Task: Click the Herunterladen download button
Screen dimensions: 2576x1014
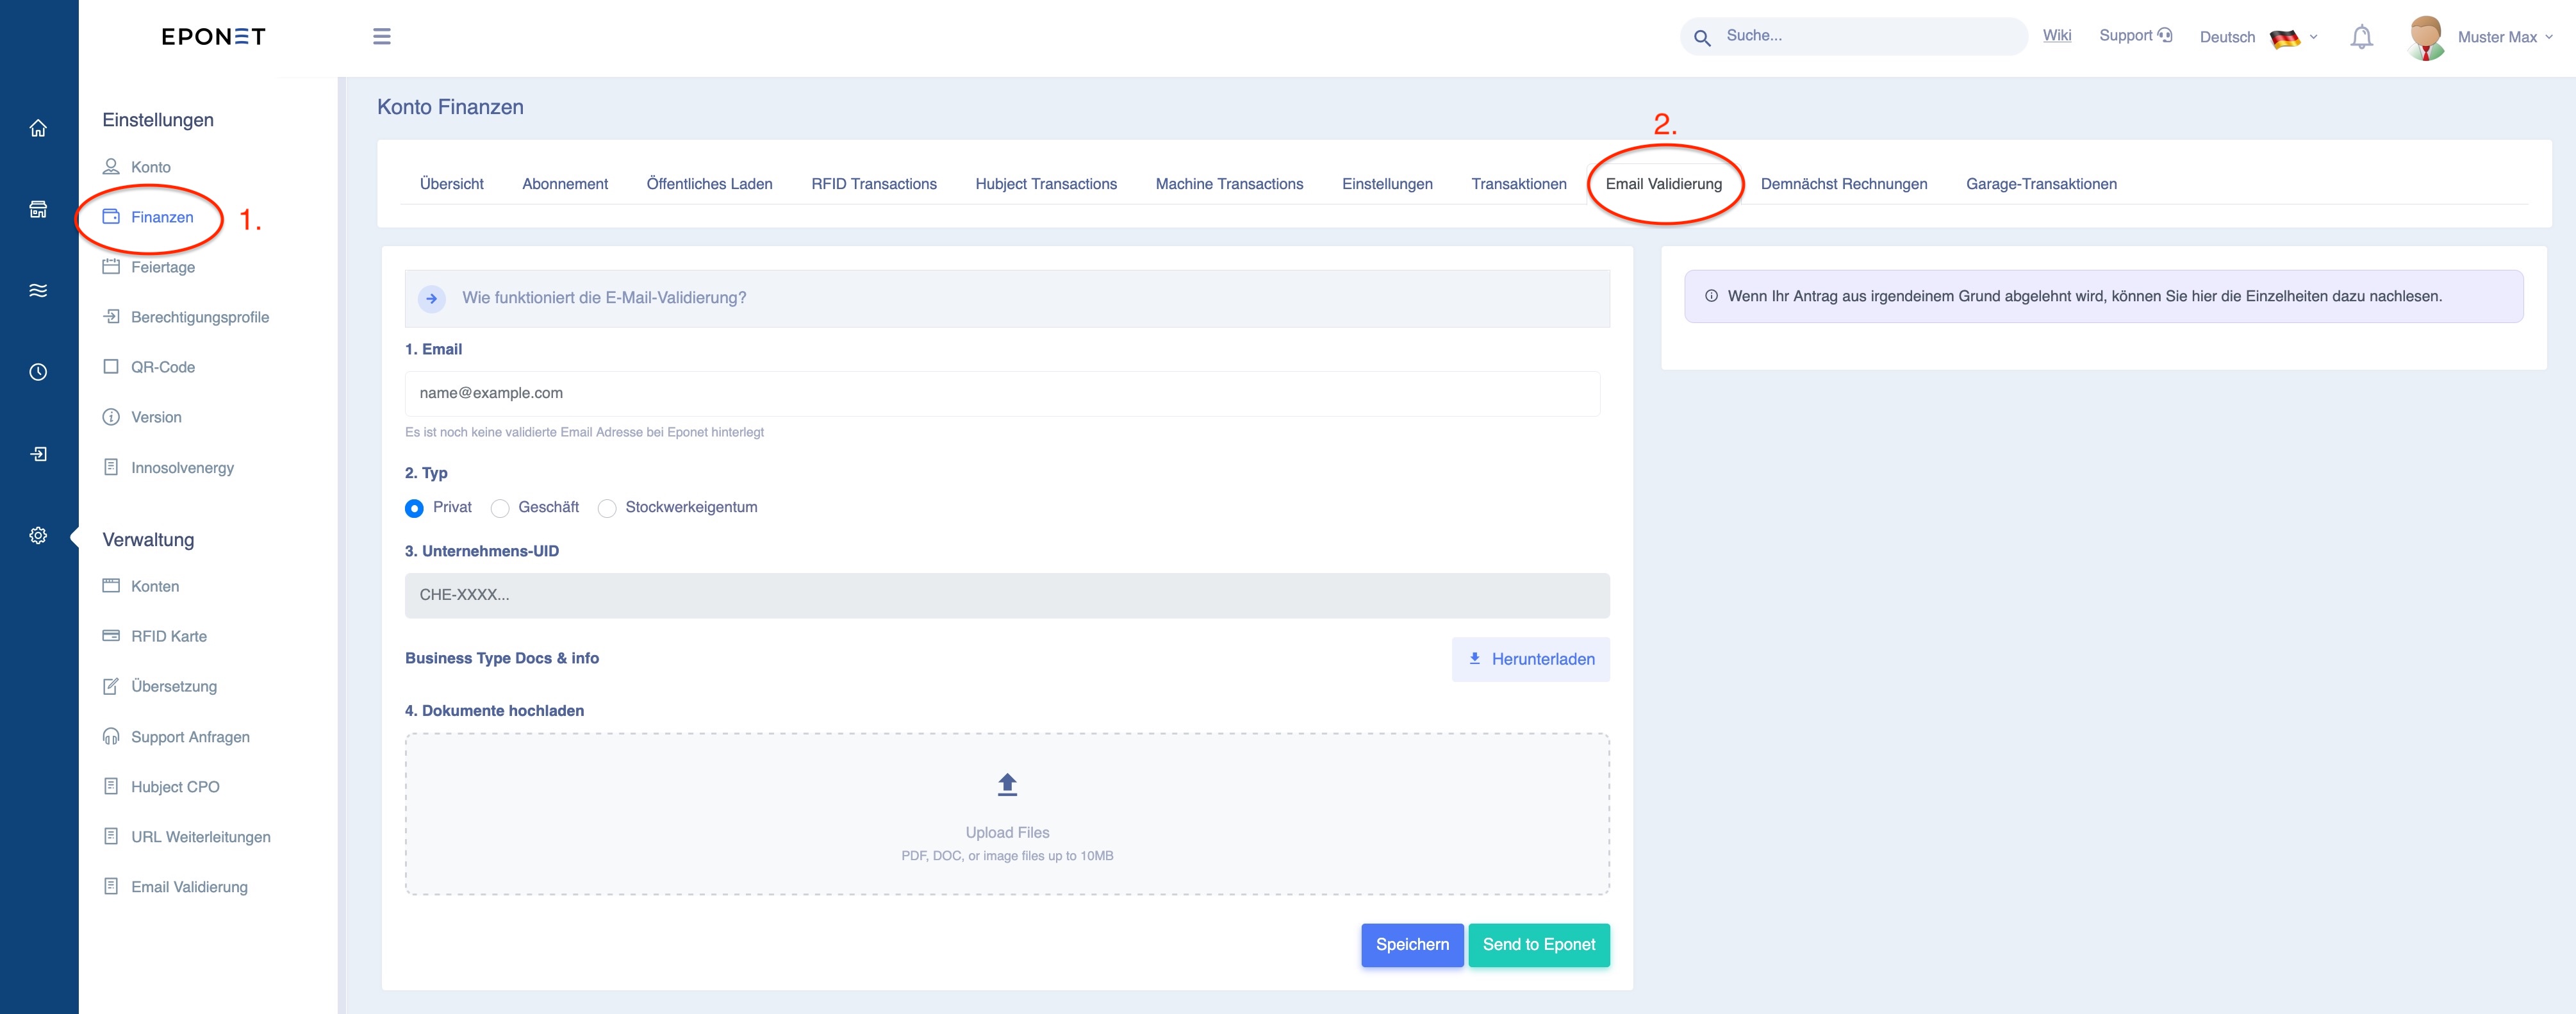Action: point(1530,659)
